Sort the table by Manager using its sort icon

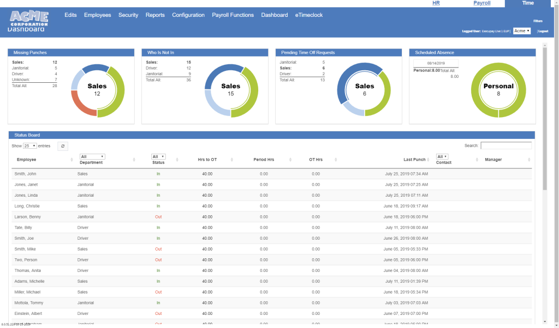[528, 159]
